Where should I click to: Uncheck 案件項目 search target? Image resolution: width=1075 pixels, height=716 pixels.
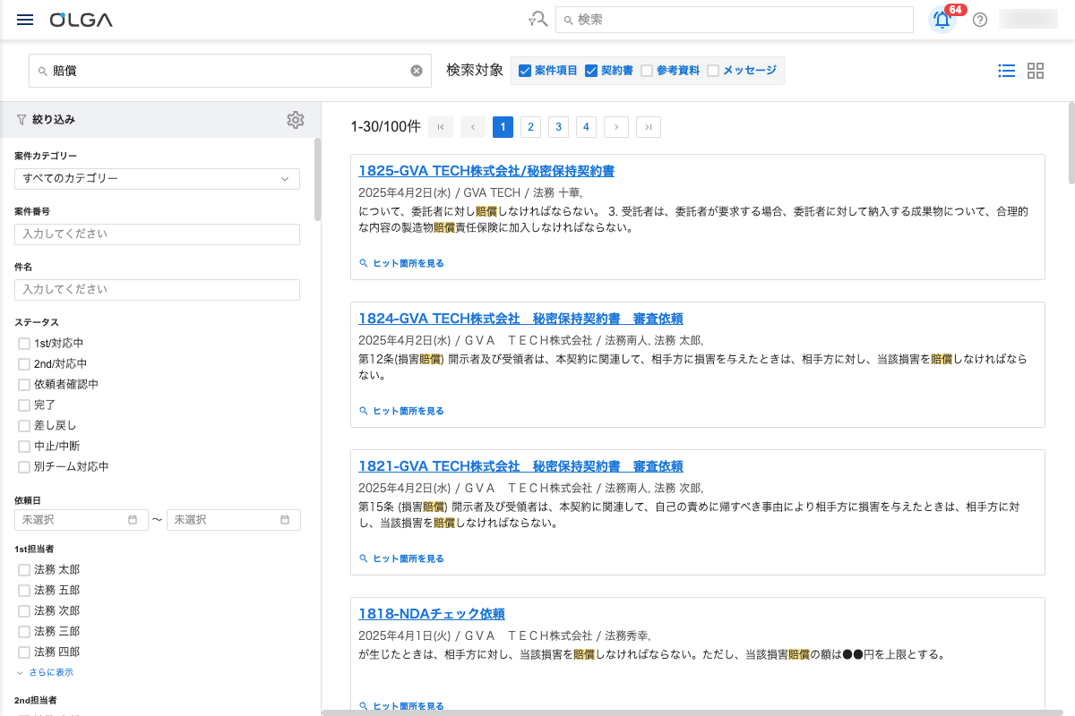pos(526,71)
